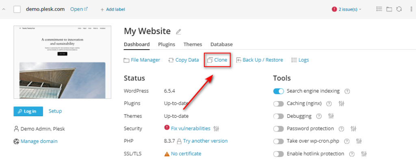This screenshot has width=416, height=167.
Task: Open File Manager
Action: pyautogui.click(x=142, y=60)
